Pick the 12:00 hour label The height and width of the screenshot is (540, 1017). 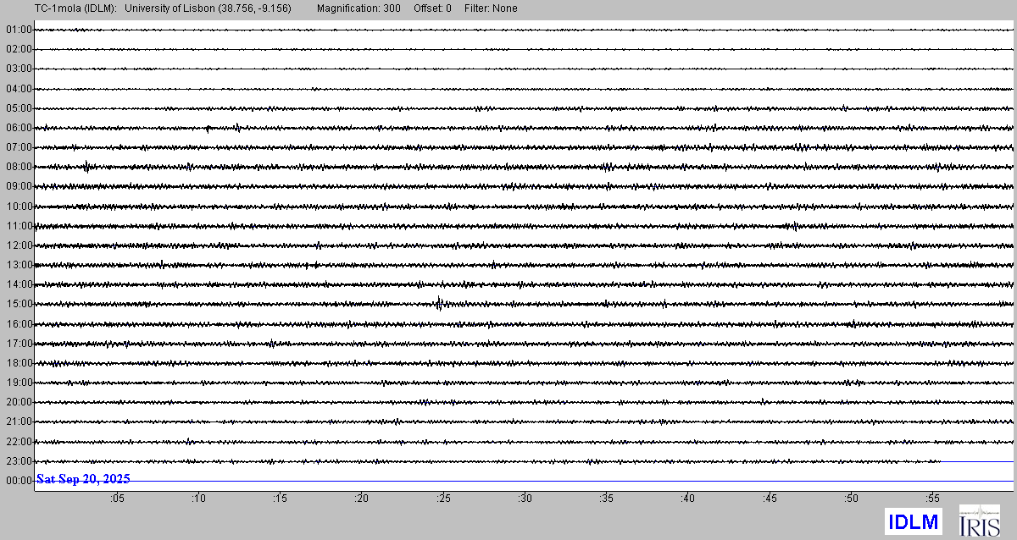(19, 245)
